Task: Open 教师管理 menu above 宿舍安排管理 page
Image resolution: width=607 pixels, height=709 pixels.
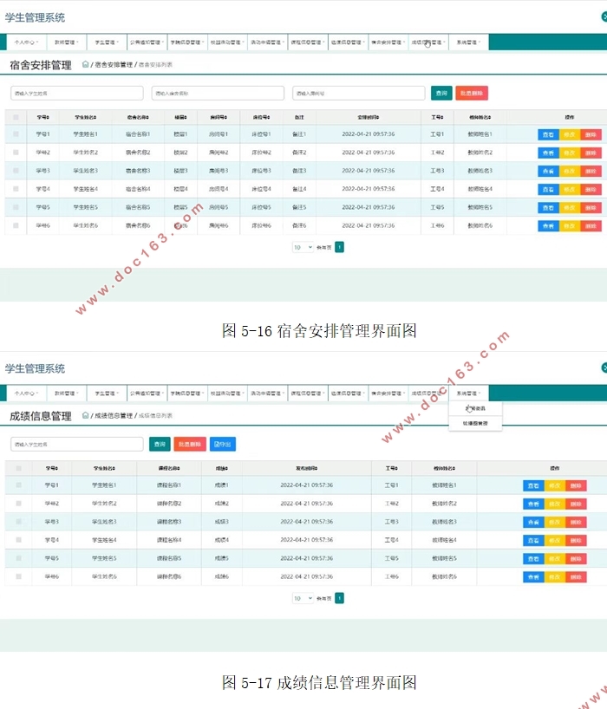Action: [x=67, y=42]
